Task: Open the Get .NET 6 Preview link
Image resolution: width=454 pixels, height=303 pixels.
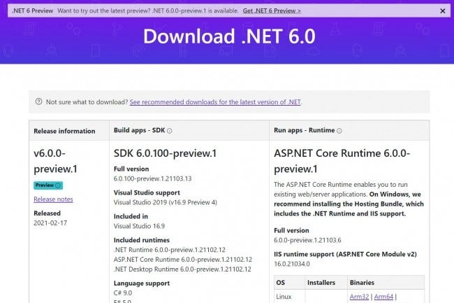Action: (x=272, y=10)
